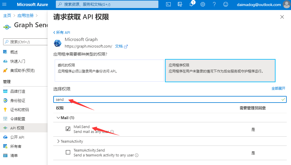Image resolution: width=291 pixels, height=165 pixels.
Task: Click the Microsoft Azure brand link
Action: (32, 5)
